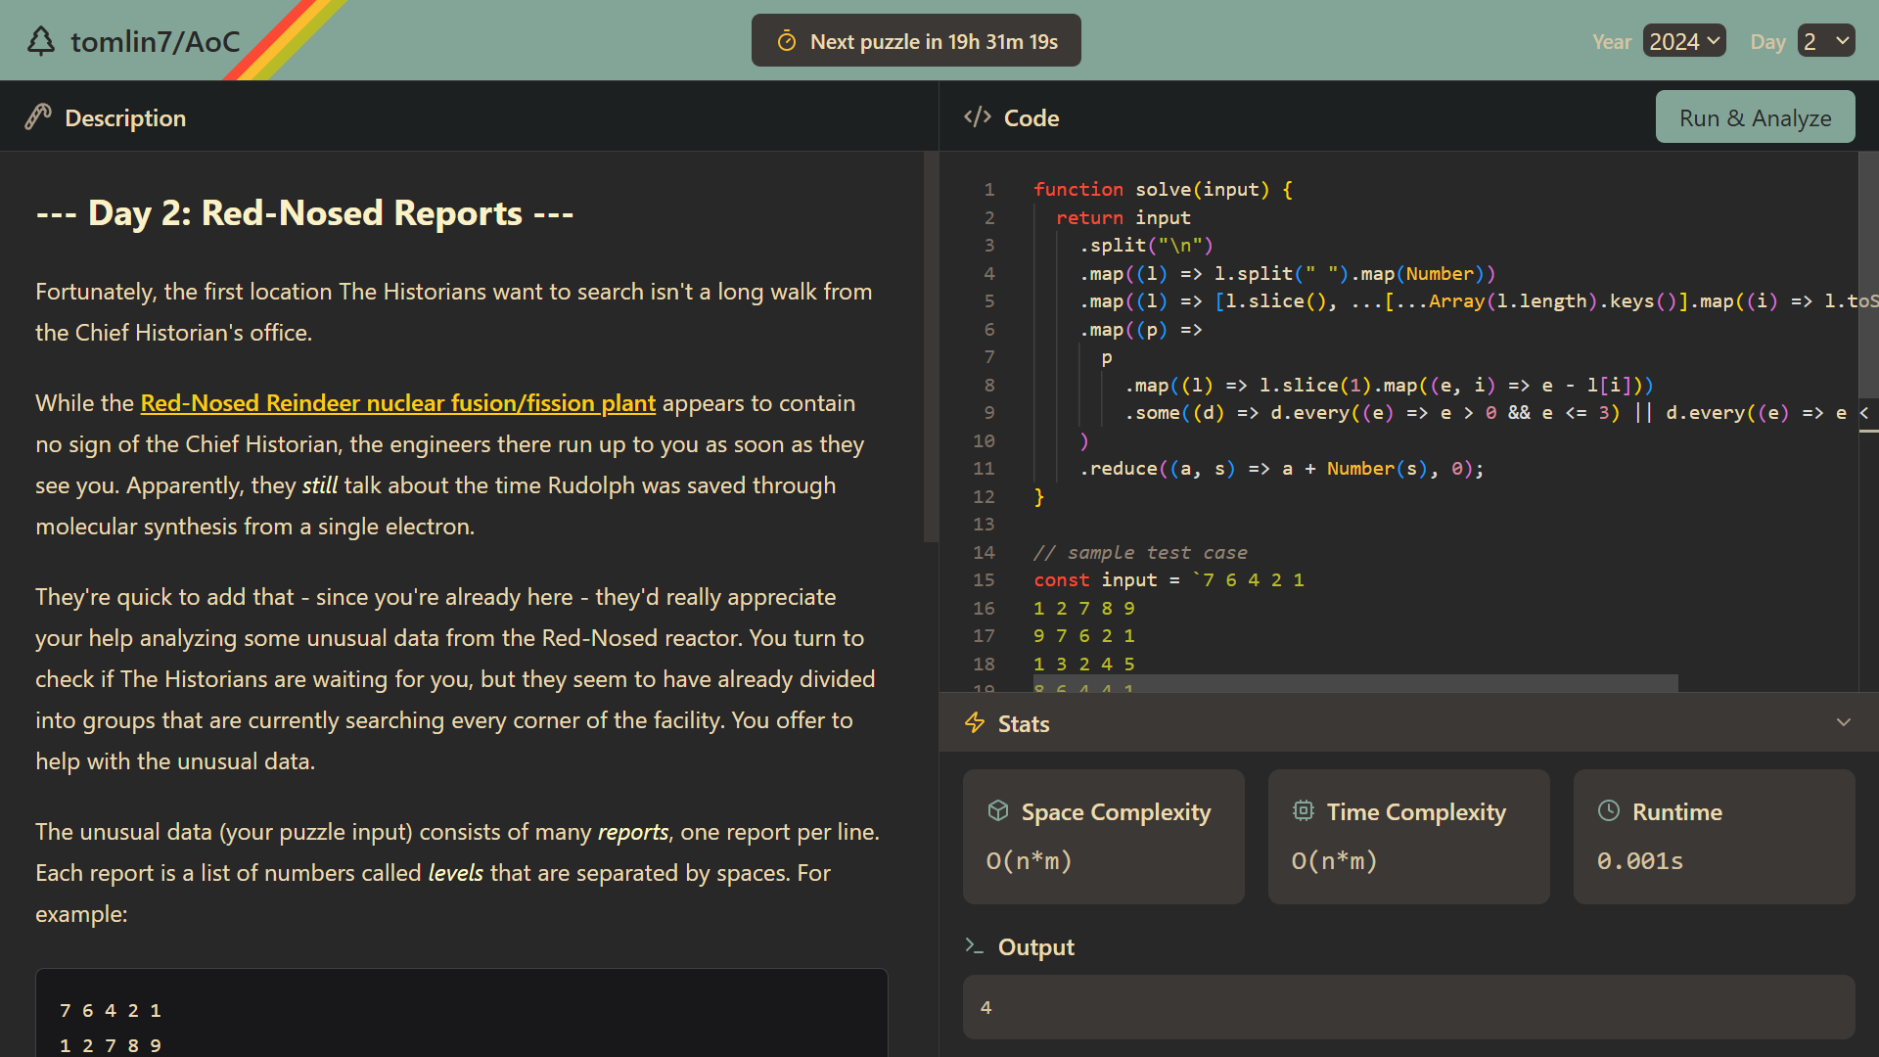Screen dimensions: 1879x1057
Task: Click the tree logo icon beside tomlin7/AoC
Action: (x=40, y=41)
